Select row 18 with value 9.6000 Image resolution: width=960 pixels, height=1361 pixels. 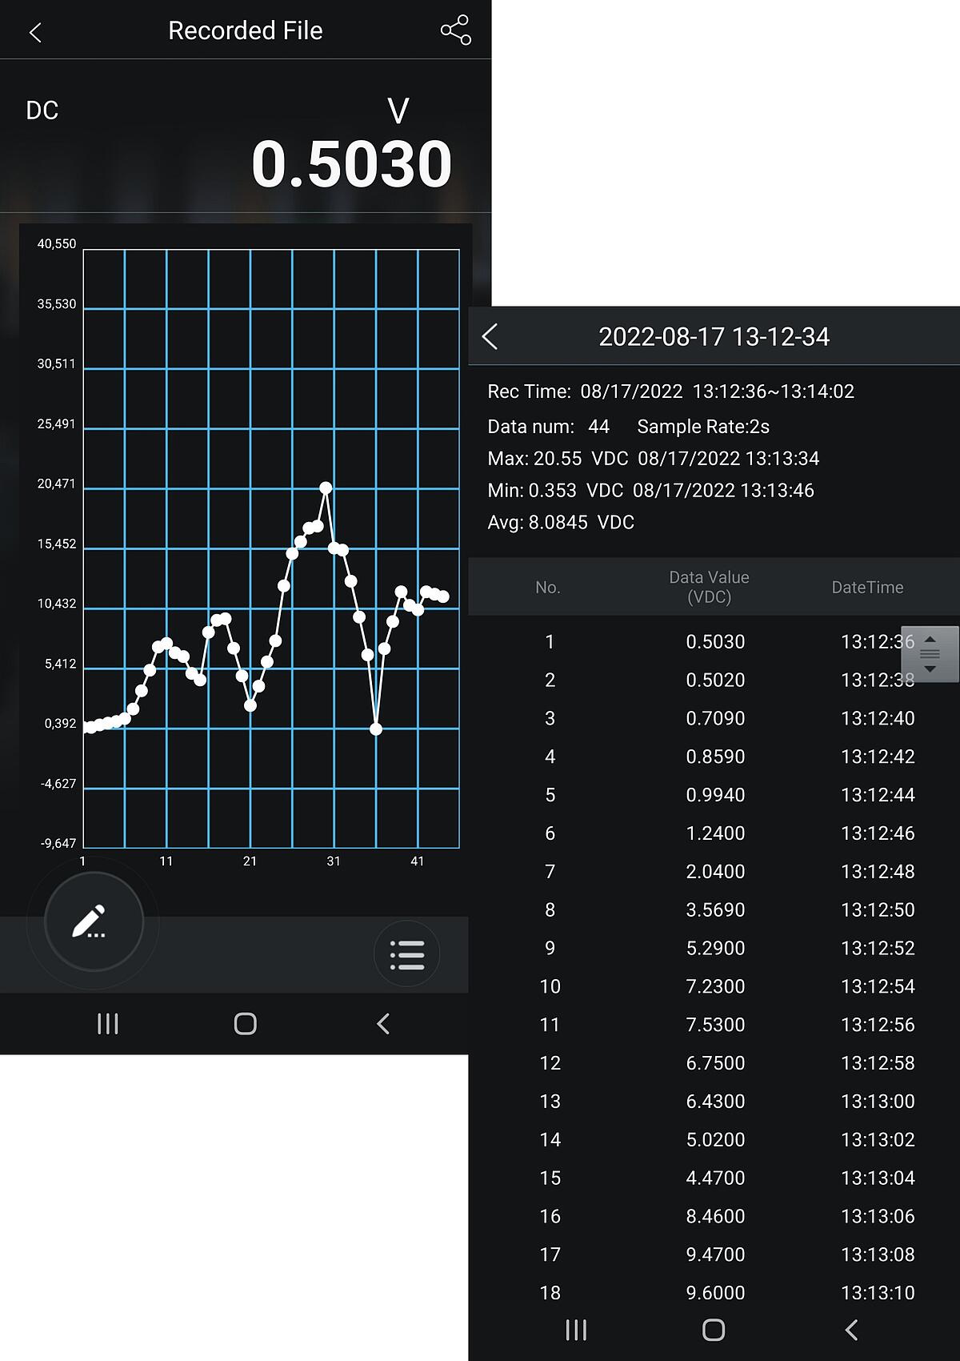(714, 1292)
